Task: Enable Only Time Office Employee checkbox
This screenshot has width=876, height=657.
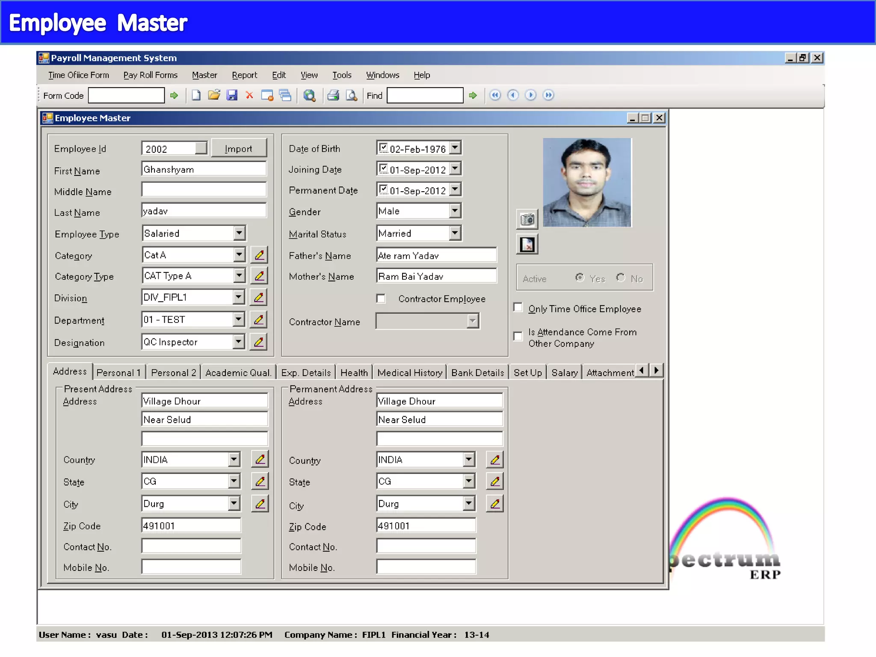Action: [x=518, y=308]
